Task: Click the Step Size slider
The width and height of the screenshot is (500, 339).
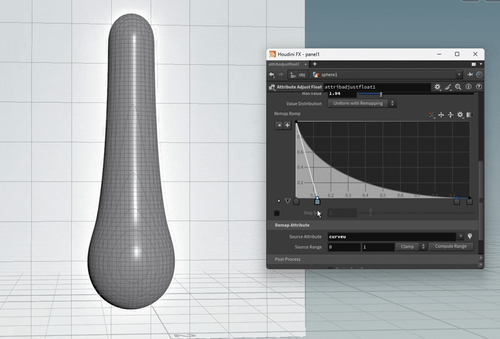Action: [416, 213]
